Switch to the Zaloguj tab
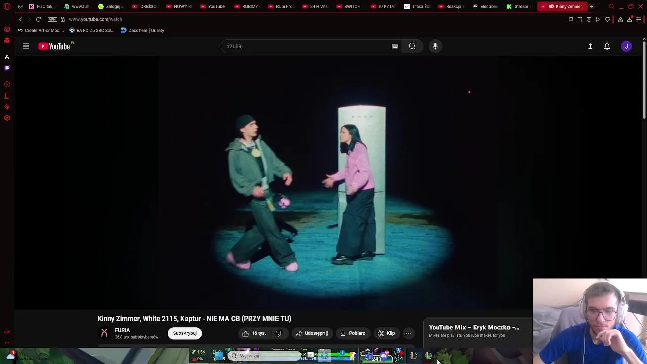Screen dimensions: 647x364 111,6
